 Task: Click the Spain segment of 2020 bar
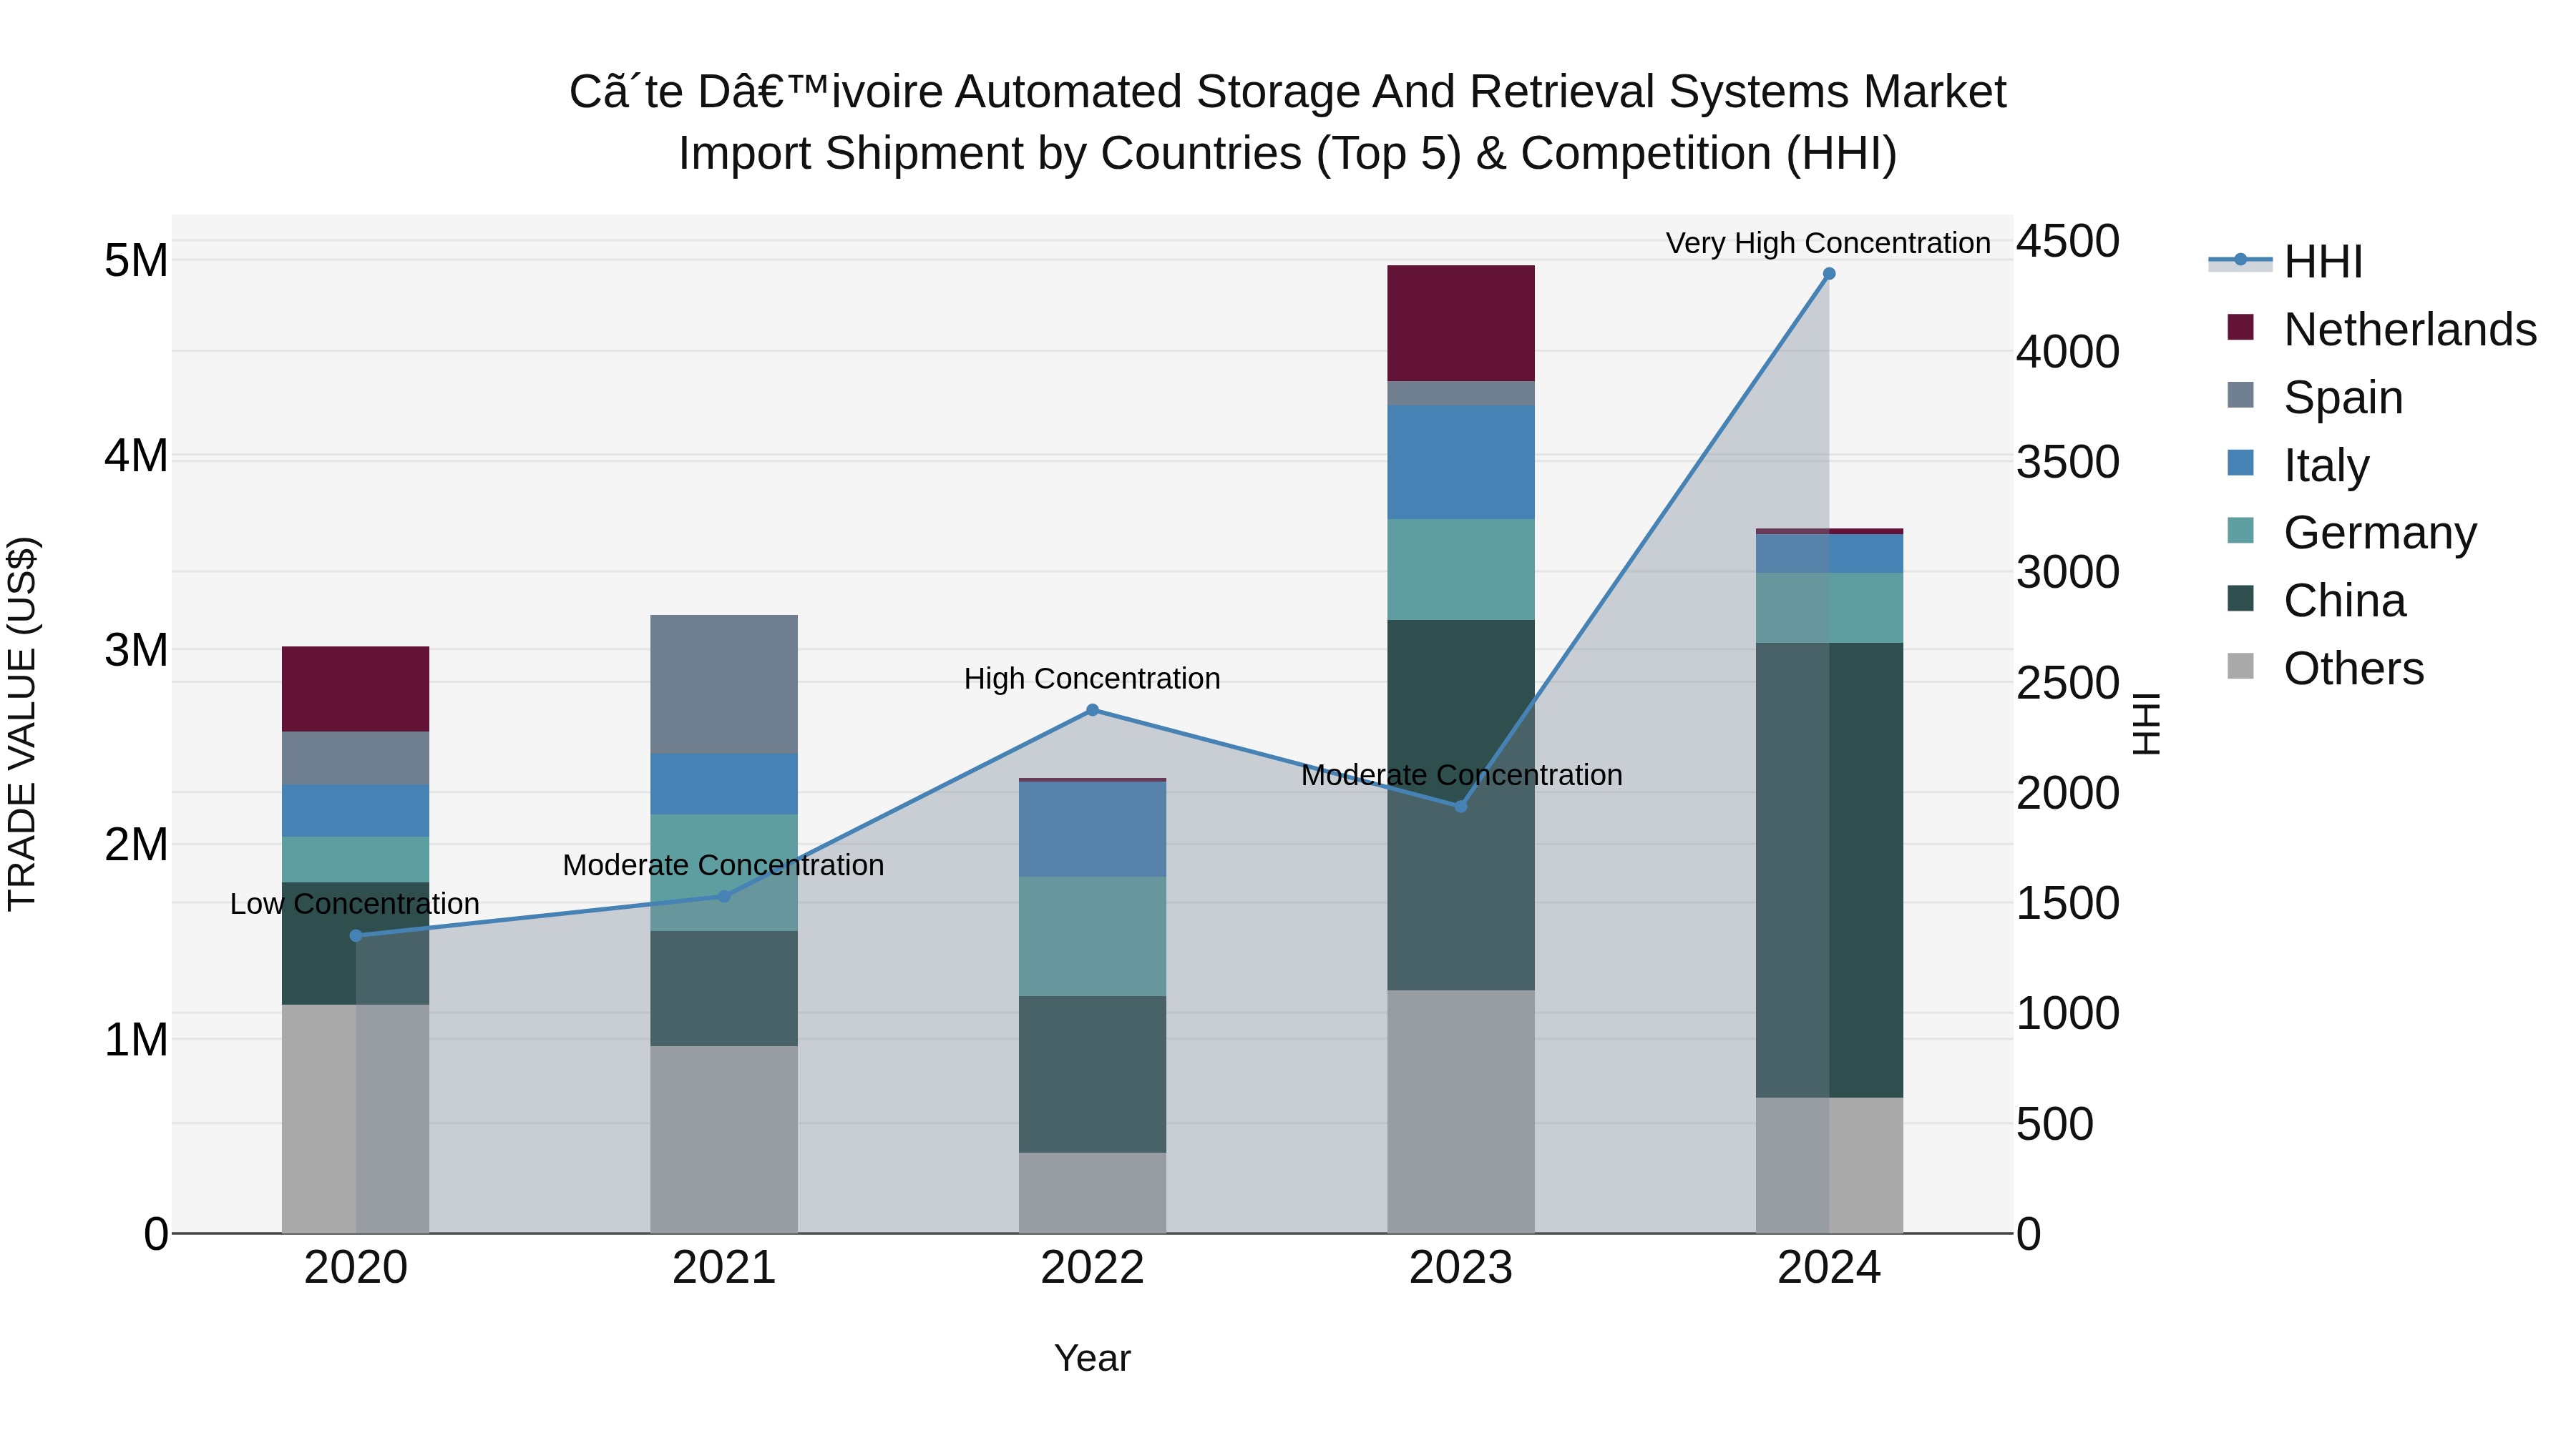coord(356,759)
